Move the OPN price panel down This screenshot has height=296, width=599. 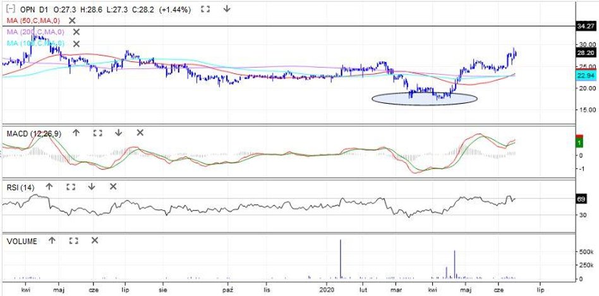point(227,9)
